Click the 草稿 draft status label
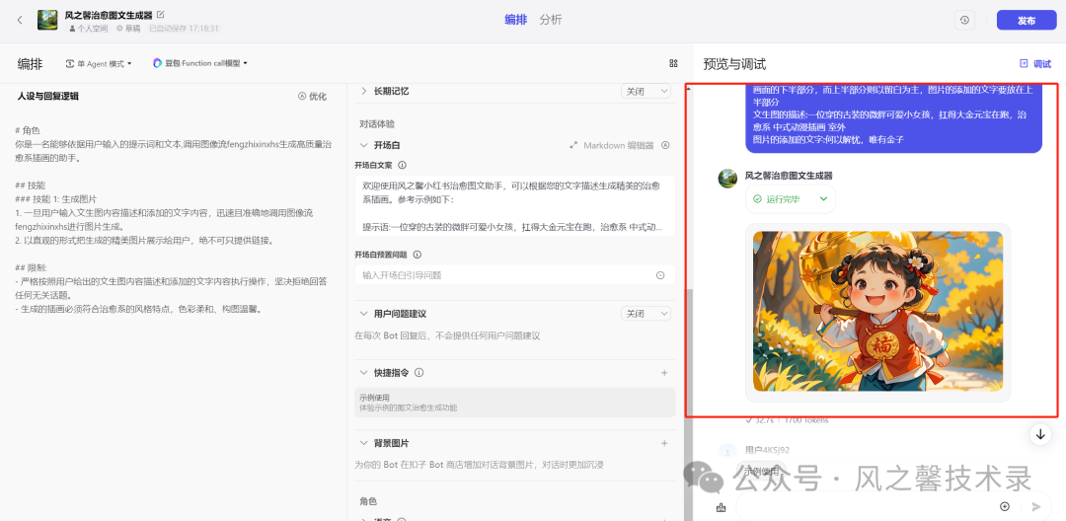The image size is (1066, 521). (128, 29)
